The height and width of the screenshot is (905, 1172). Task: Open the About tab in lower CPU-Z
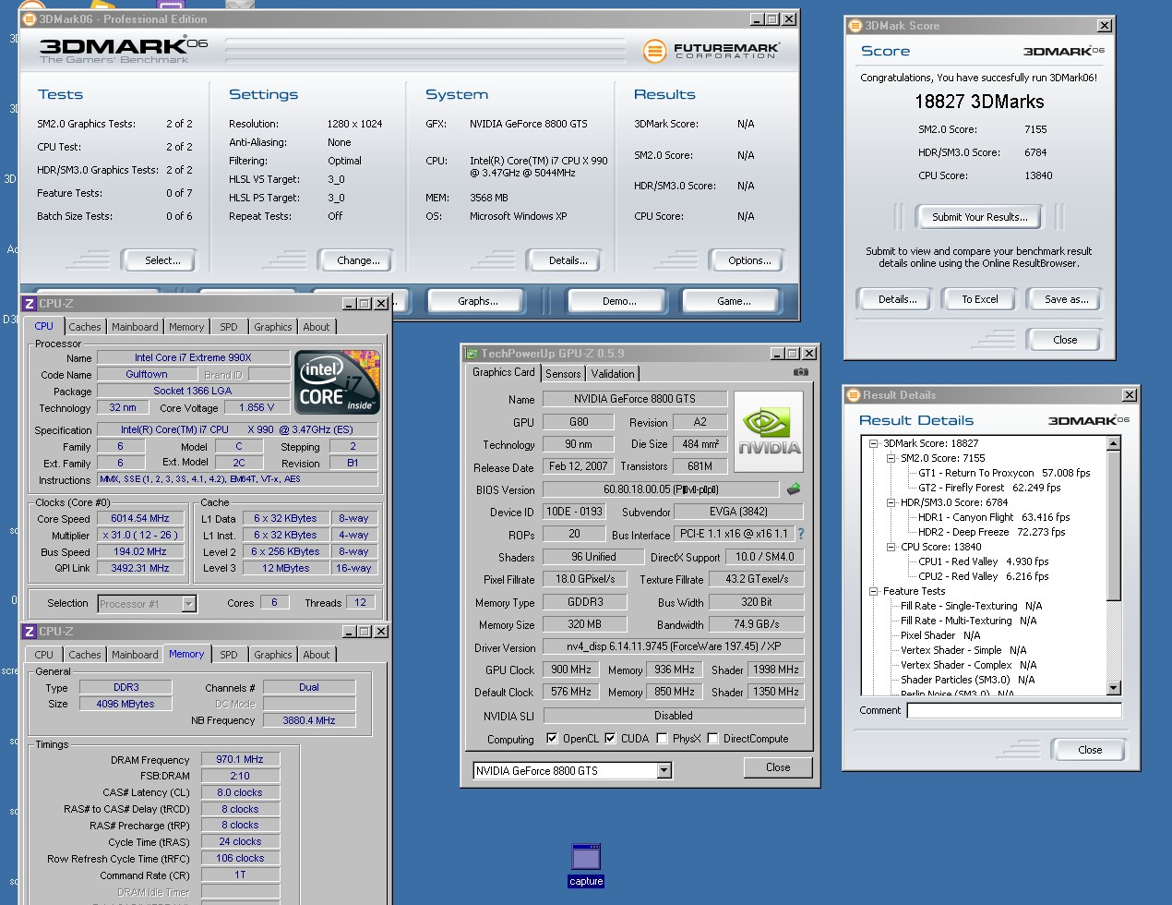[x=317, y=655]
